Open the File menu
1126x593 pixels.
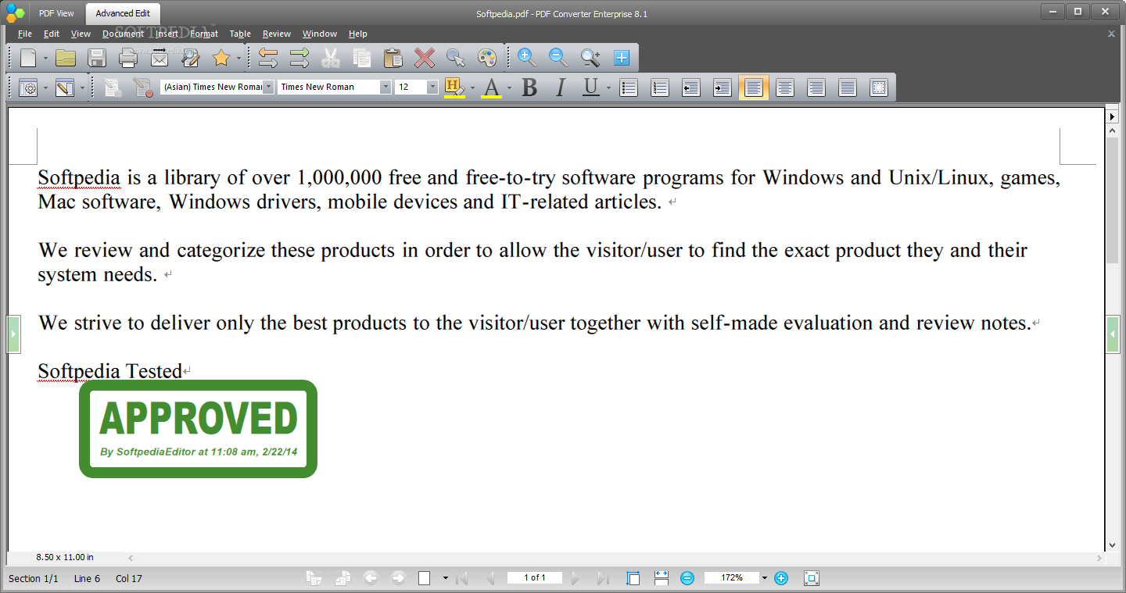[25, 34]
